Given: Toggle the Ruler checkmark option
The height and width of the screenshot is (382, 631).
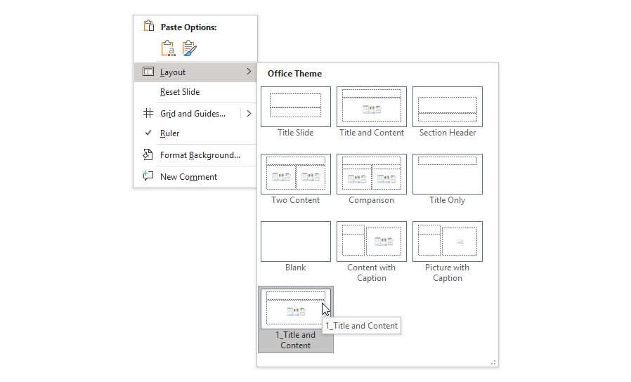Looking at the screenshot, I should click(169, 133).
